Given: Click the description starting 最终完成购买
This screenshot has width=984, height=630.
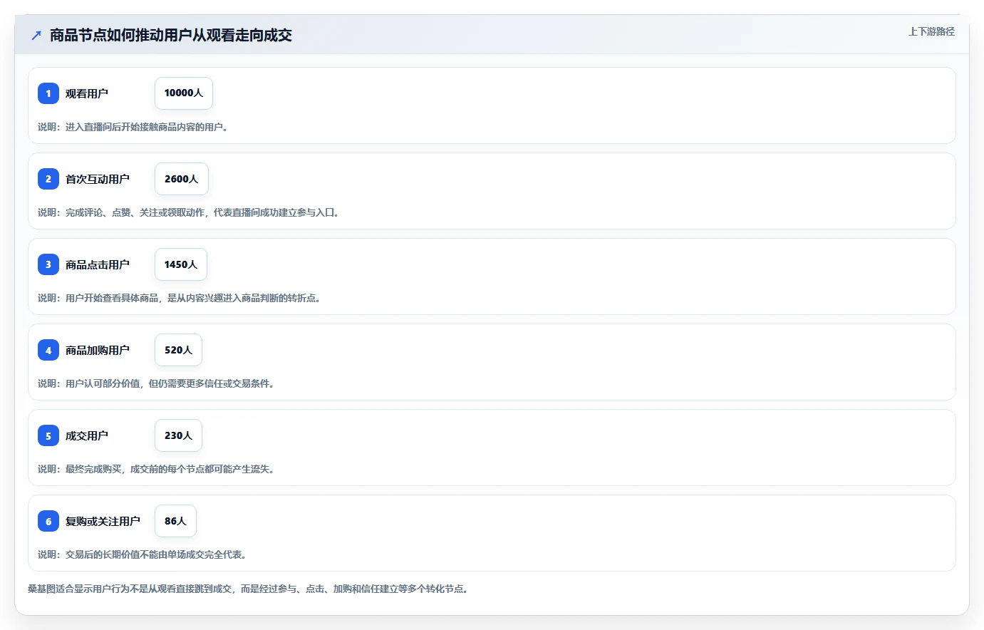Looking at the screenshot, I should (x=156, y=469).
